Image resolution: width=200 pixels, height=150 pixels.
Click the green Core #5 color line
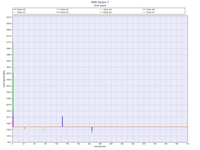point(101,12)
